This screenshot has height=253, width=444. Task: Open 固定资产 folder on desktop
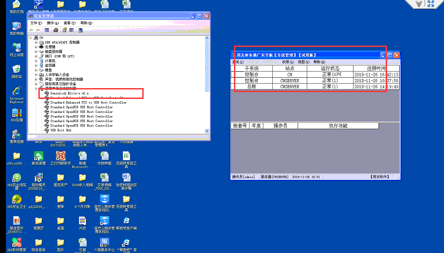61,180
